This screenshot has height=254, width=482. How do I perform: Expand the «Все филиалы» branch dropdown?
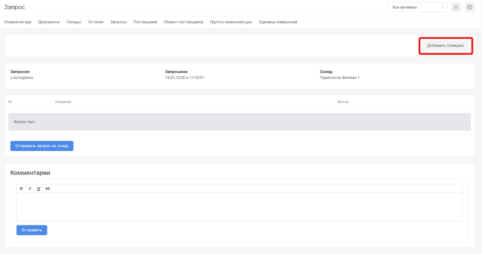pos(417,7)
